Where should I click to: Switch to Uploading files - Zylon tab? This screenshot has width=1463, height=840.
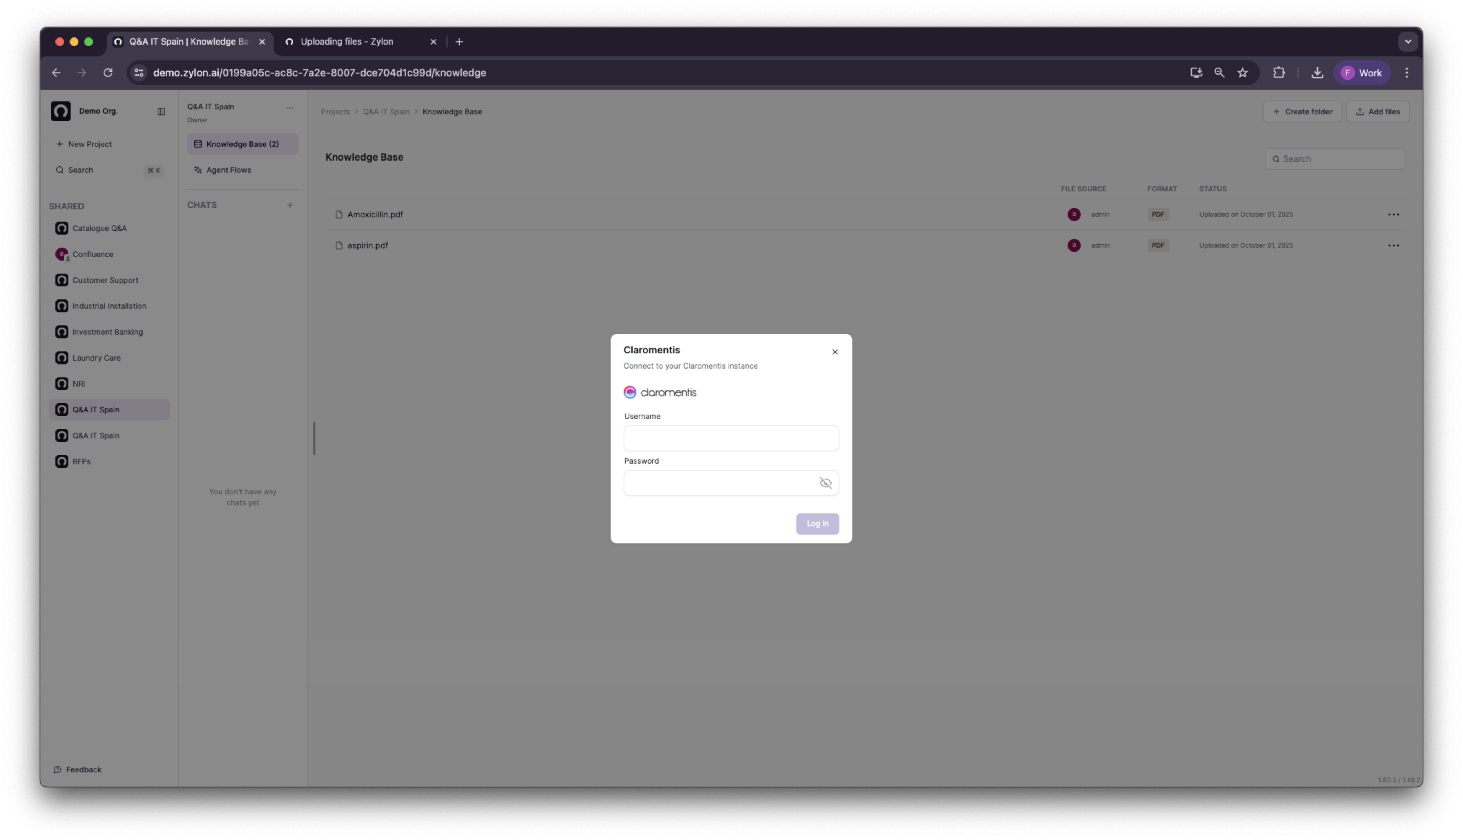pyautogui.click(x=347, y=41)
